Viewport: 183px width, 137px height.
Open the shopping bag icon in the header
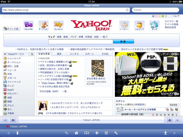click(x=139, y=26)
